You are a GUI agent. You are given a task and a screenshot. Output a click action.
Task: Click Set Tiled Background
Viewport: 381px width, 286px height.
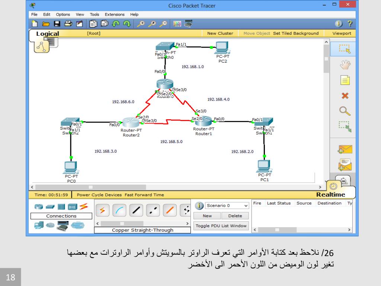[296, 33]
